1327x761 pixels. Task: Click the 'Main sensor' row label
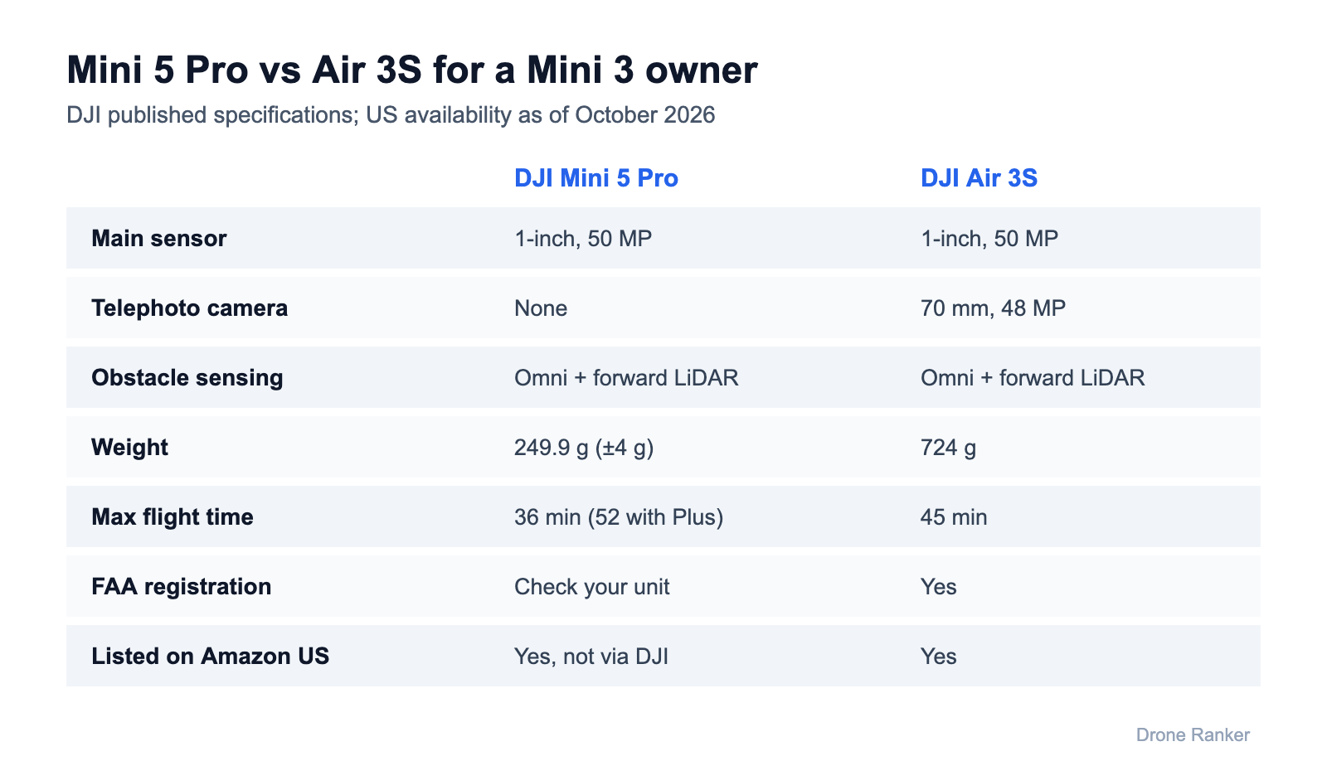pyautogui.click(x=158, y=239)
